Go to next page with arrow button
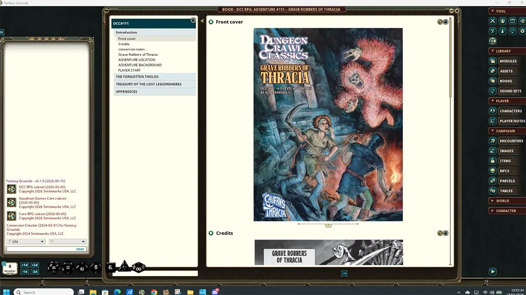Screen dimensions: 526x295 click(x=344, y=273)
